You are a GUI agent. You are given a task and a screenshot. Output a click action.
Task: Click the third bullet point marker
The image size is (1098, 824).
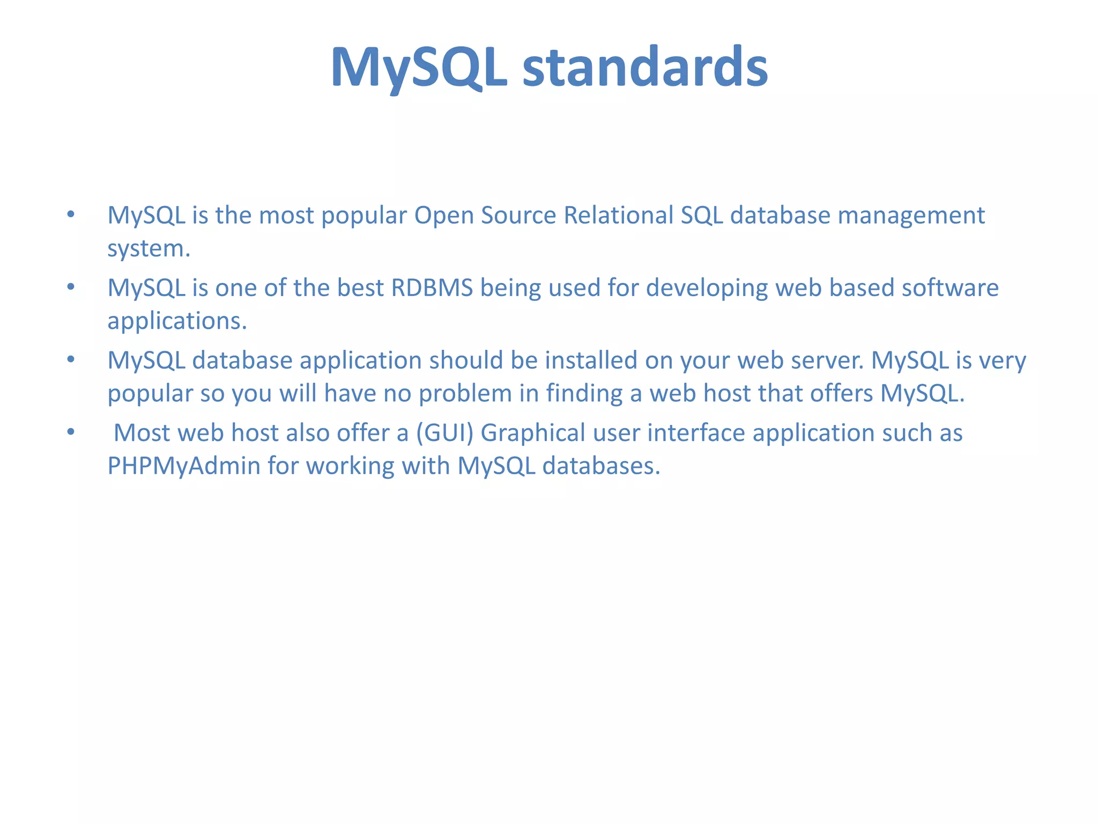(x=71, y=360)
